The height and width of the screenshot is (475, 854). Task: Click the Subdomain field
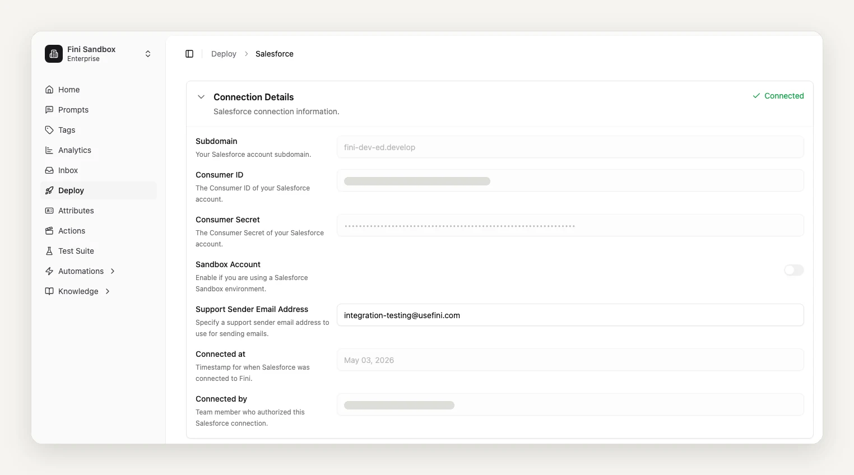click(x=570, y=147)
